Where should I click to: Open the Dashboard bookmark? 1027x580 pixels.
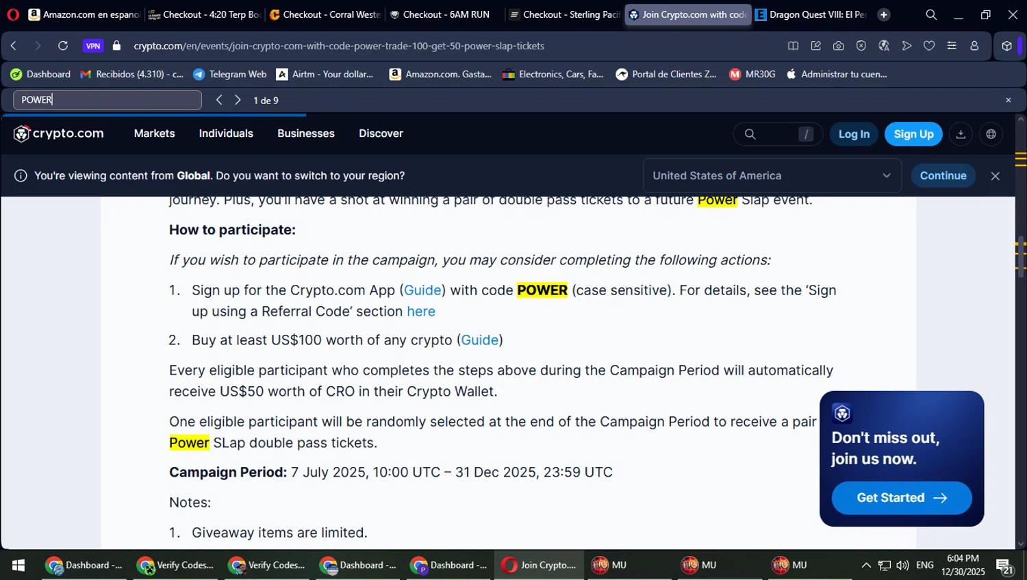pos(40,74)
